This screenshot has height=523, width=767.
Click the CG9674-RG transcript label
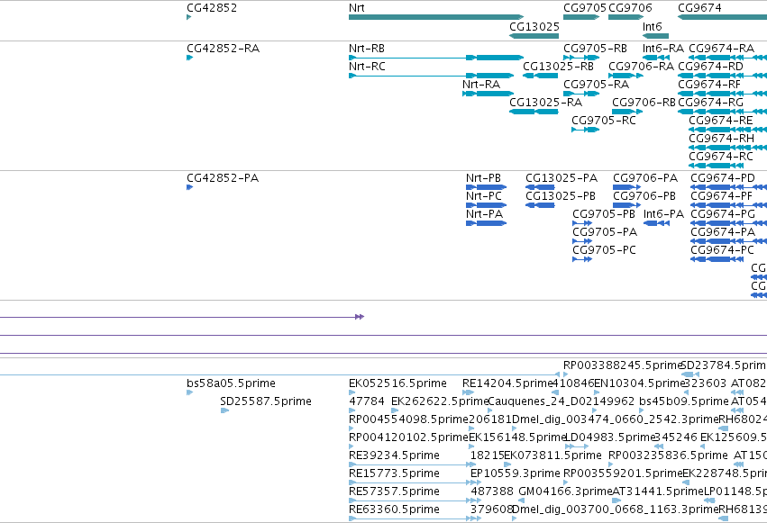coord(710,103)
